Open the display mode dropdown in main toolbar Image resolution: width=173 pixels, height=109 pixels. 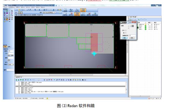pyautogui.click(x=49, y=13)
